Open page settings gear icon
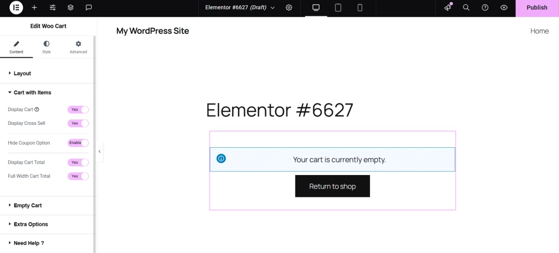The width and height of the screenshot is (559, 253). (289, 8)
